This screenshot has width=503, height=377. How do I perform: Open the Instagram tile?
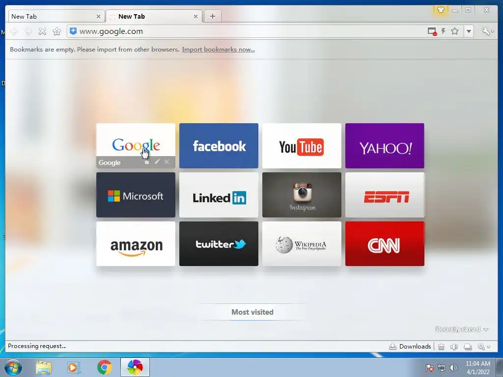tap(302, 195)
